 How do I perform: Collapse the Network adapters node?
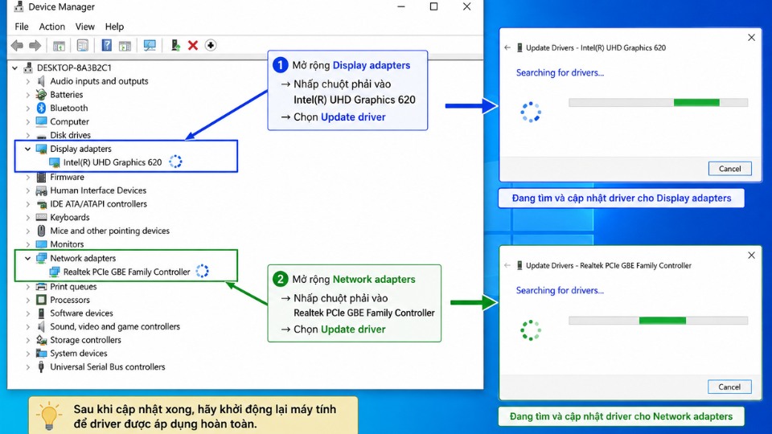pos(27,258)
